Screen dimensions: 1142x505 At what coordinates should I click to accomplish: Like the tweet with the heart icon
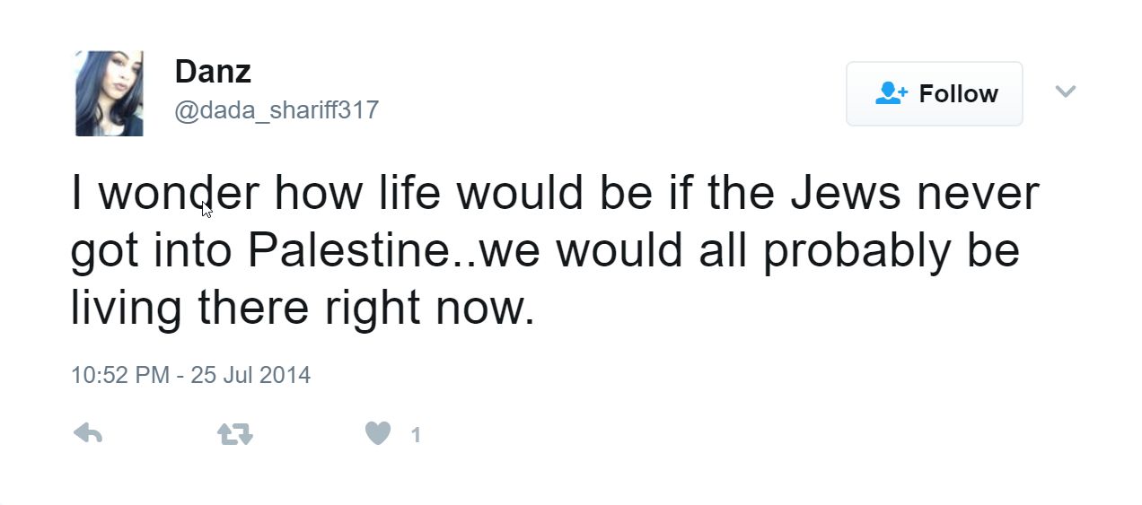click(378, 434)
